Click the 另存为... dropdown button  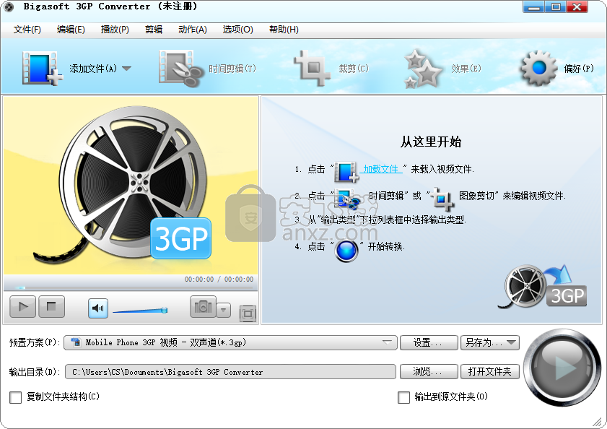(489, 342)
